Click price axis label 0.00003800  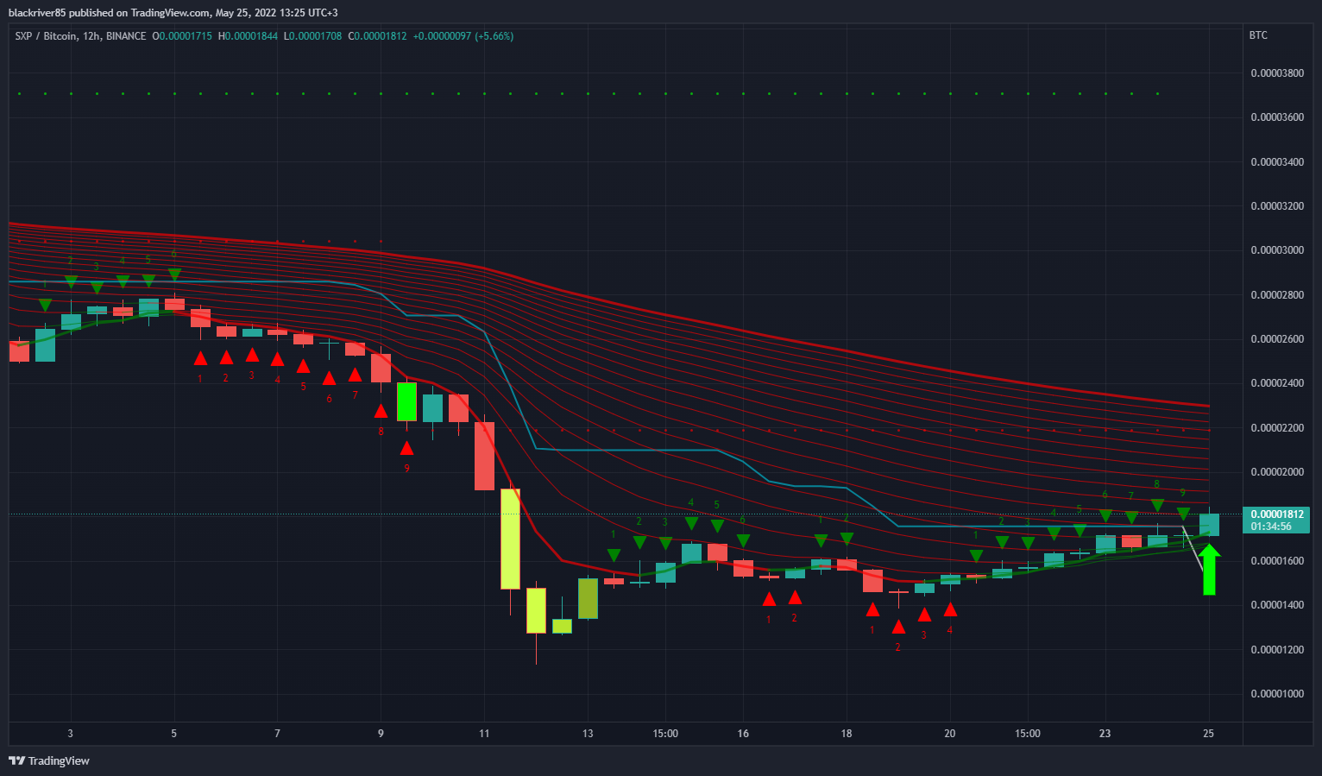(x=1277, y=73)
